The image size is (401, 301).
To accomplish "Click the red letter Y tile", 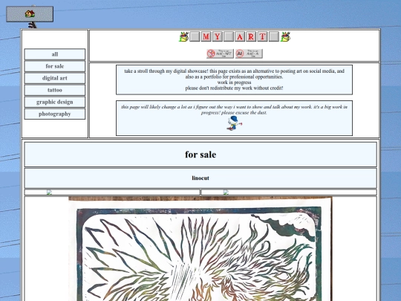I will pos(218,36).
